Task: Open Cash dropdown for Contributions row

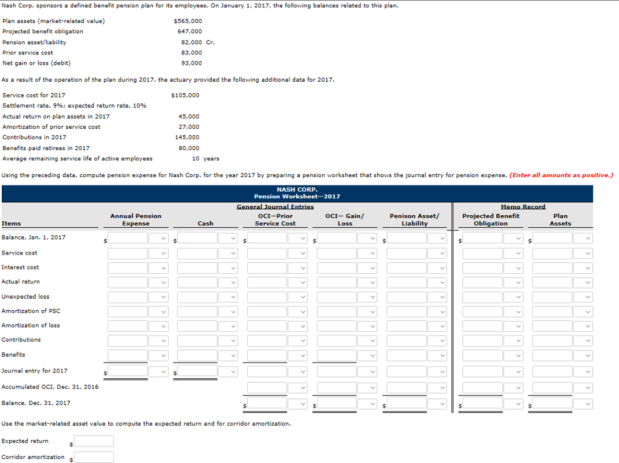Action: (x=228, y=341)
